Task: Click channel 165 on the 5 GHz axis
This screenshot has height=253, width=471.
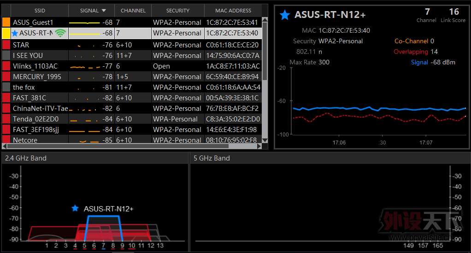Action: point(438,246)
